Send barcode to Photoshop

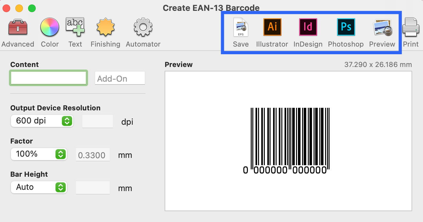[x=346, y=33]
